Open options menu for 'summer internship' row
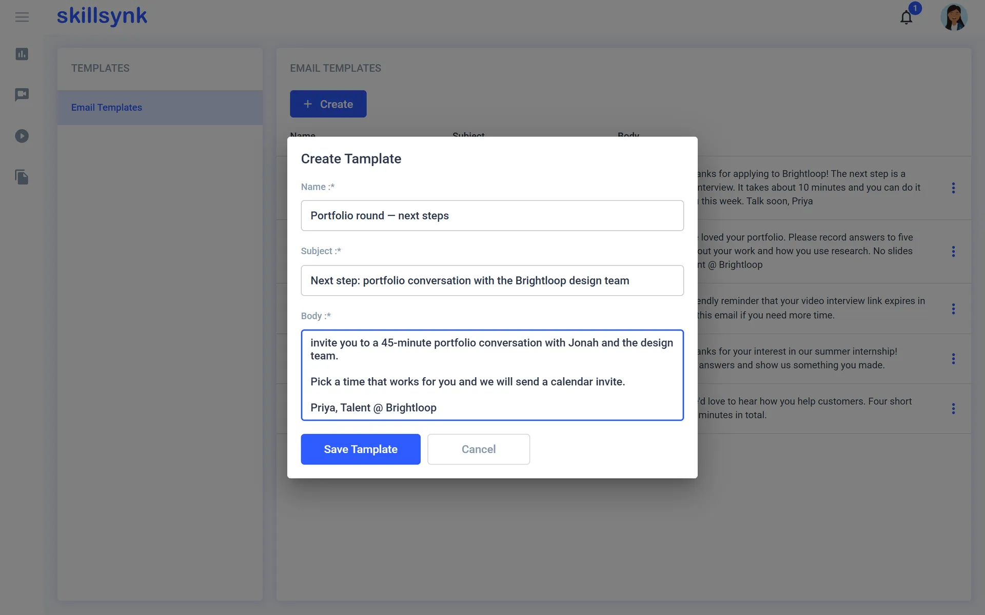Screen dimensions: 985x615 pyautogui.click(x=953, y=359)
